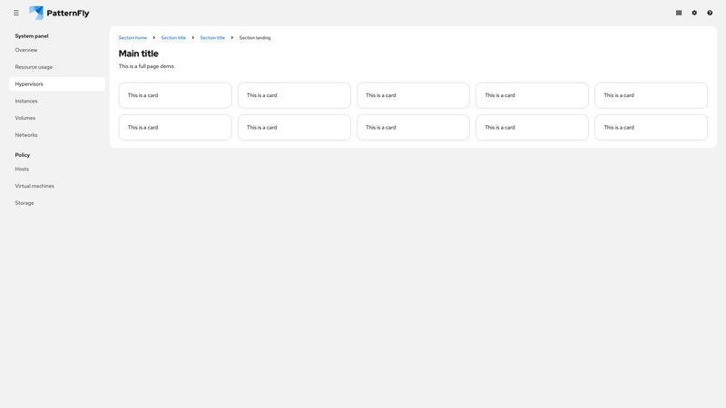The width and height of the screenshot is (726, 408).
Task: Open Storage under Policy
Action: [x=57, y=203]
